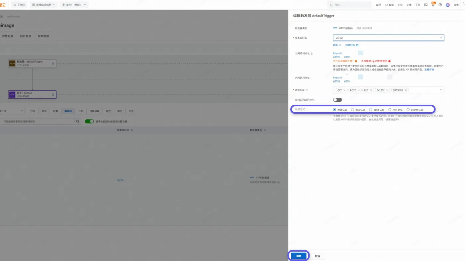Click the 刷新 refresh link
The width and height of the screenshot is (465, 261).
pyautogui.click(x=337, y=45)
